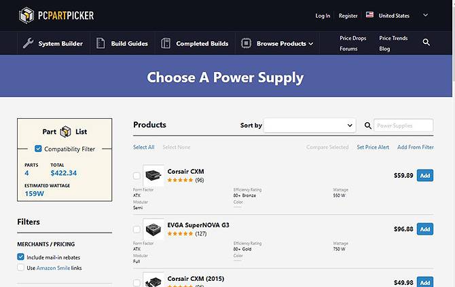455x287 pixels.
Task: Click the Corsair CXM star rating
Action: pyautogui.click(x=180, y=180)
